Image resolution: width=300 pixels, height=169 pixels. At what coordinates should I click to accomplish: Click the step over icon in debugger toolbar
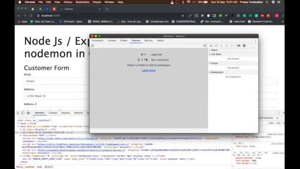click(217, 46)
